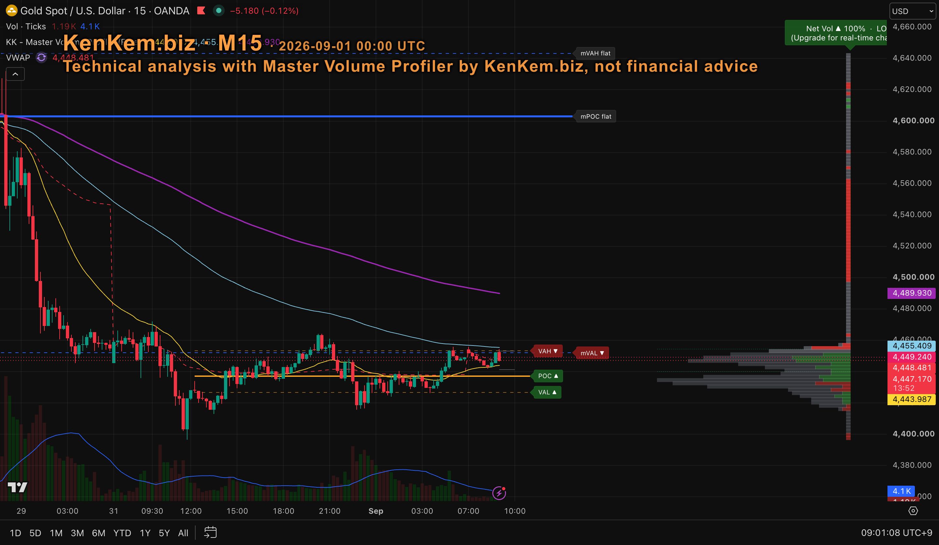Click the 21:00 time axis label
Viewport: 939px width, 545px height.
[329, 511]
